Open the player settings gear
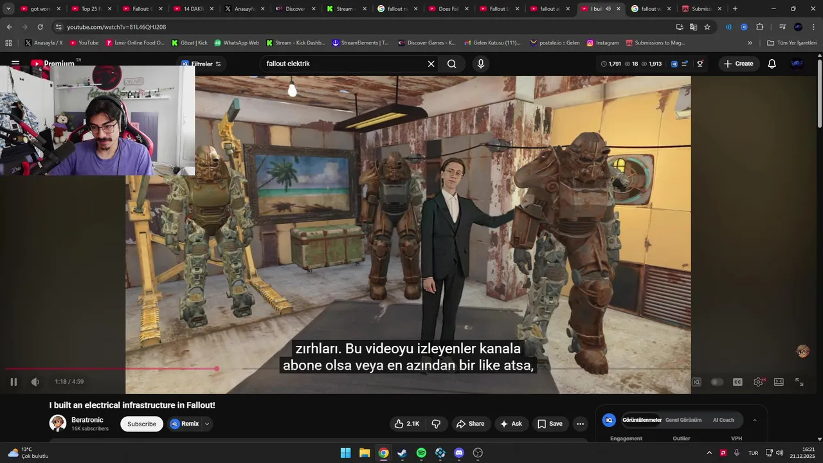Image resolution: width=823 pixels, height=463 pixels. (759, 382)
